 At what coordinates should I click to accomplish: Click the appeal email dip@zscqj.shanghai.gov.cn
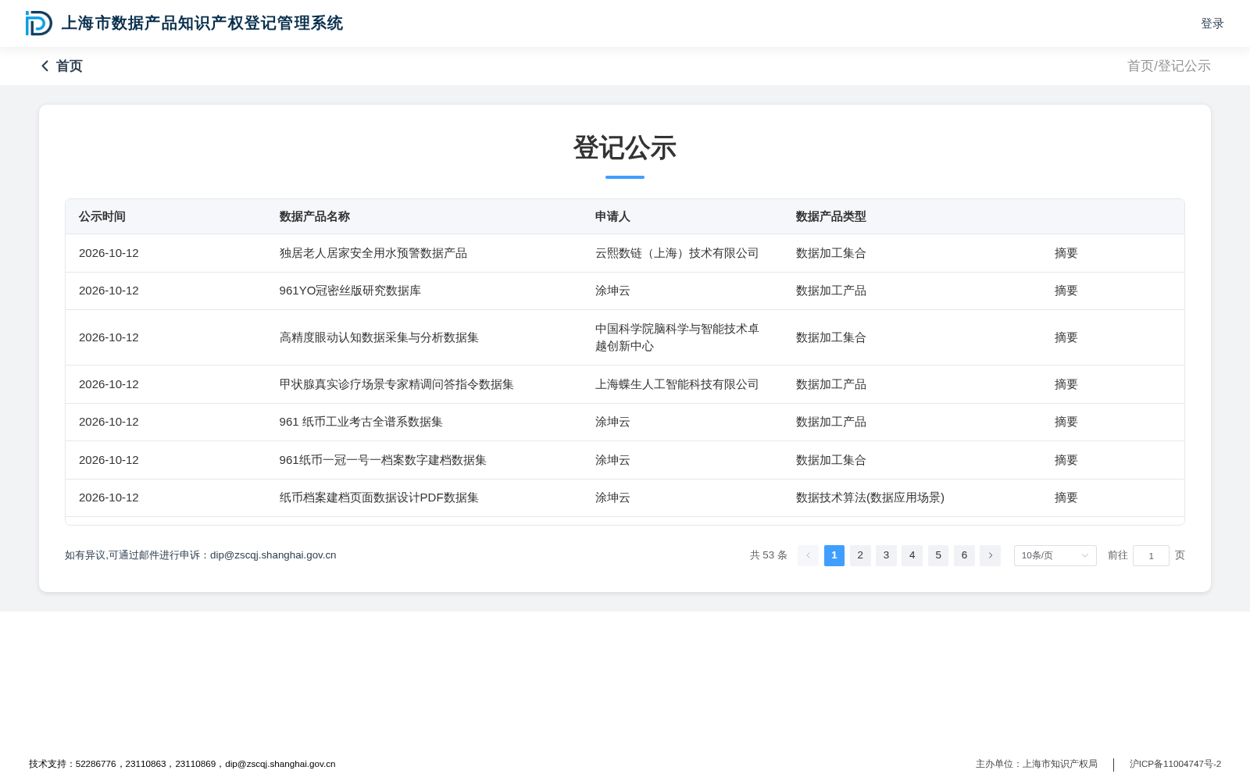[x=273, y=555]
